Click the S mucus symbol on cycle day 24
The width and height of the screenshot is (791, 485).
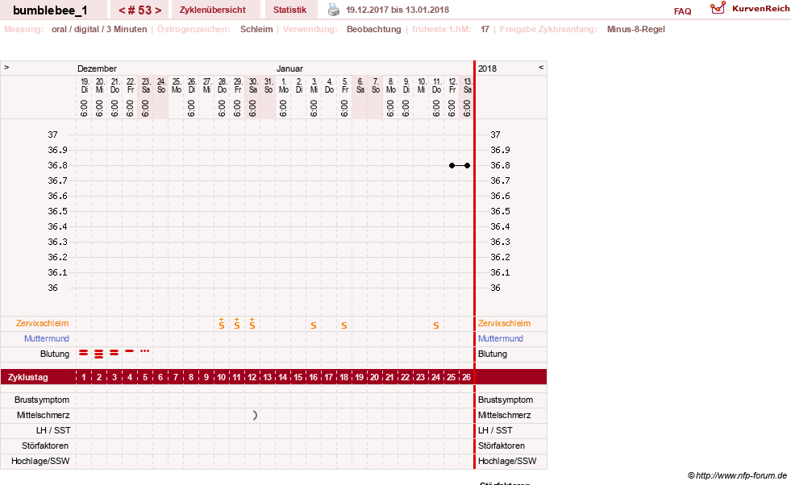[436, 325]
